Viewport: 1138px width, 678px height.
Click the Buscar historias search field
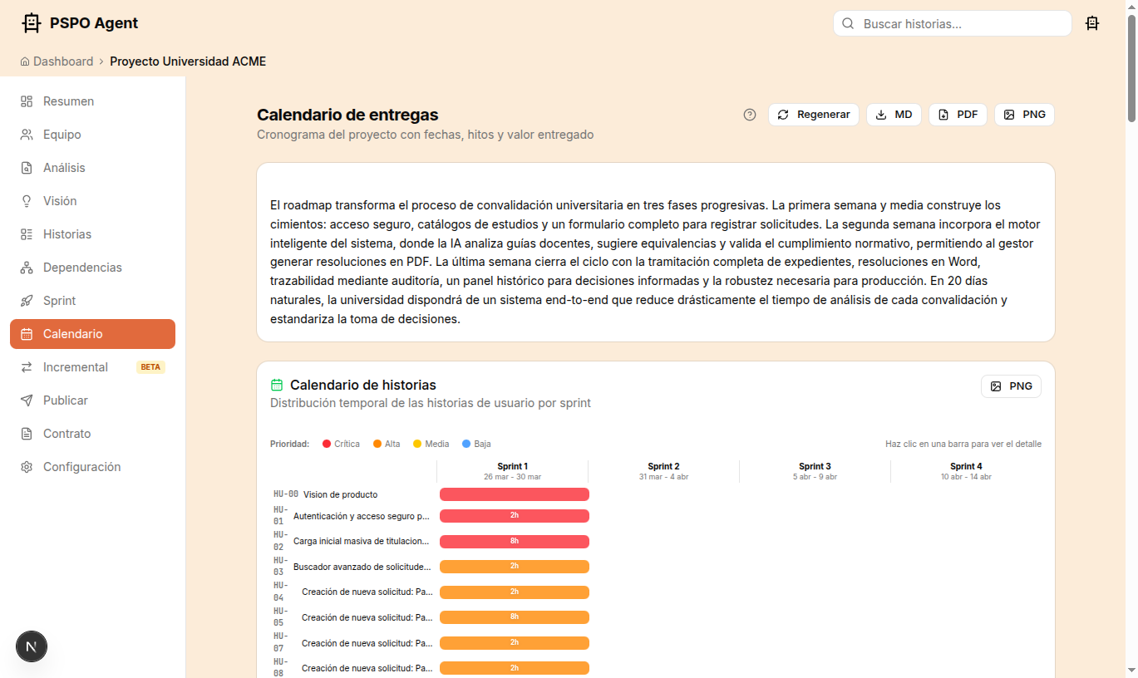click(x=951, y=23)
